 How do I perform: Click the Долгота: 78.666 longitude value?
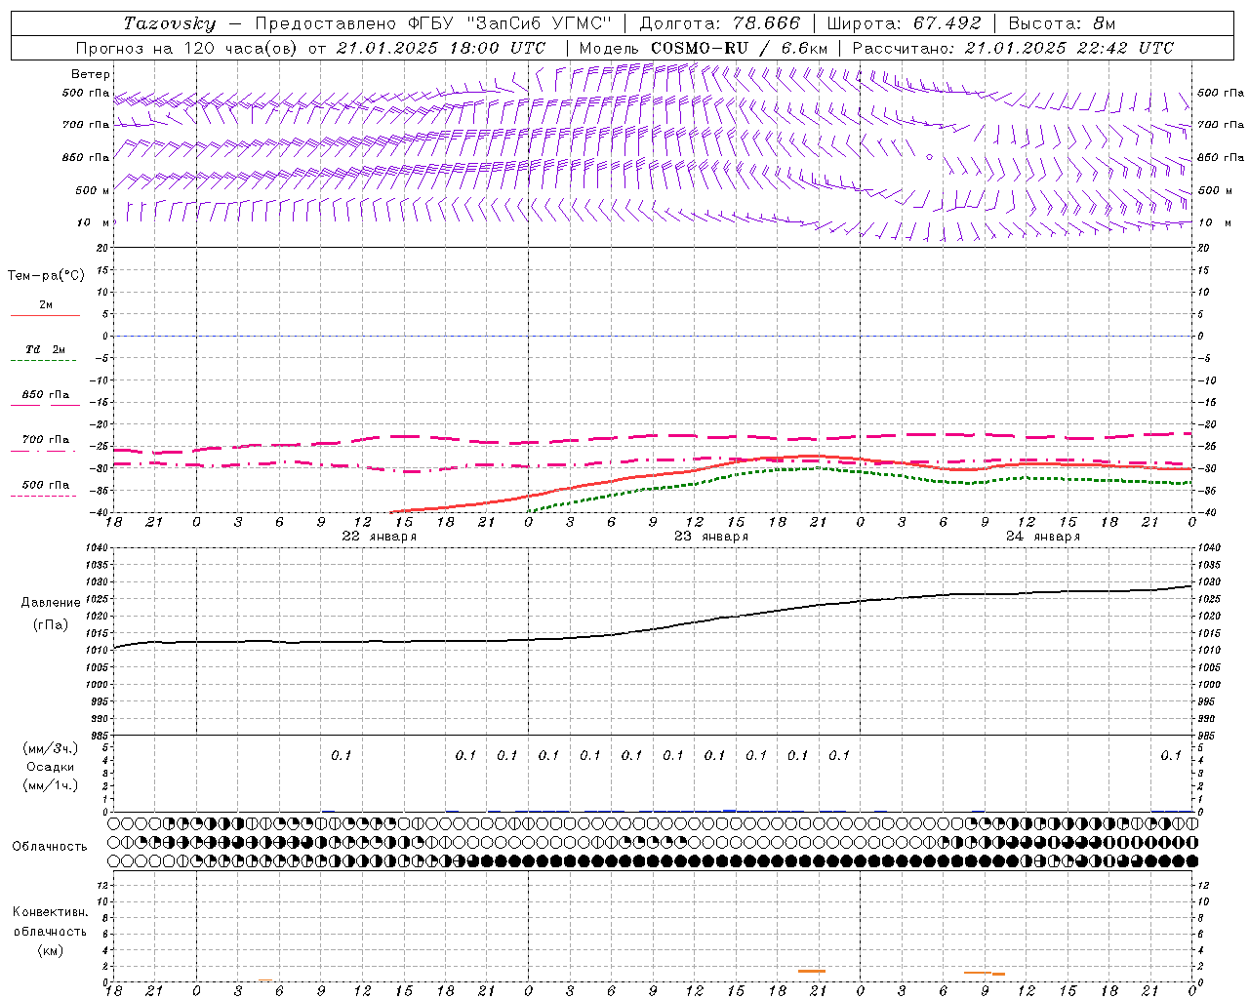coord(719,23)
